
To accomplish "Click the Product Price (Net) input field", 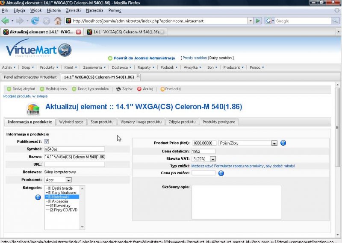I will pos(204,143).
